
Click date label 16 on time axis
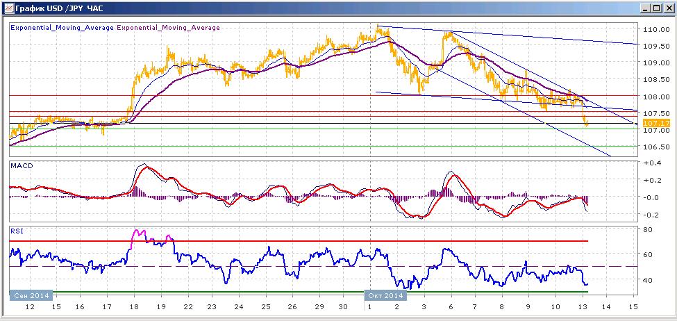click(80, 306)
